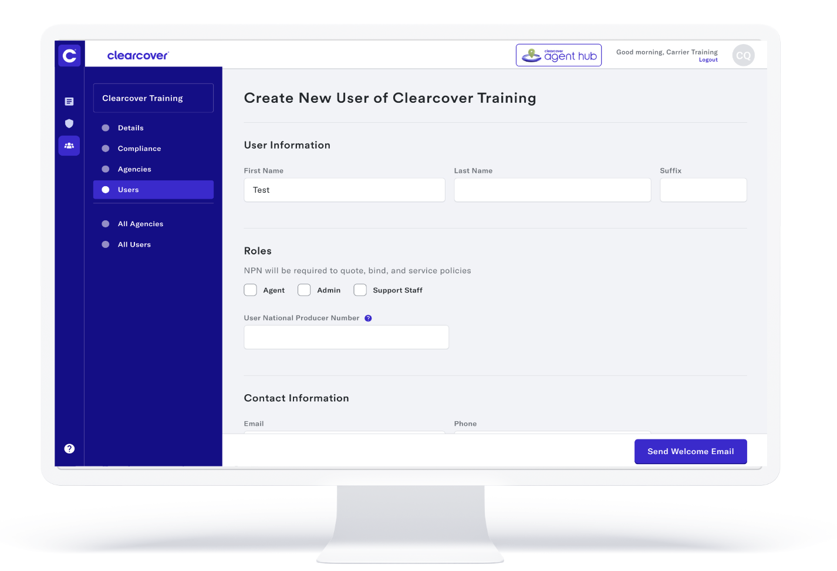Check the Admin role

[x=304, y=290]
